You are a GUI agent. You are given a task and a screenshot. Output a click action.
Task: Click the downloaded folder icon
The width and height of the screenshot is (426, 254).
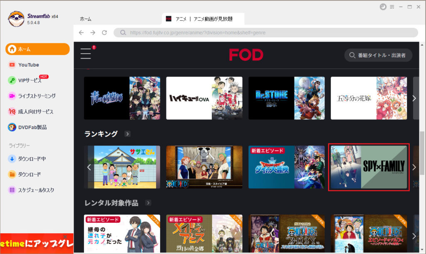pos(12,174)
